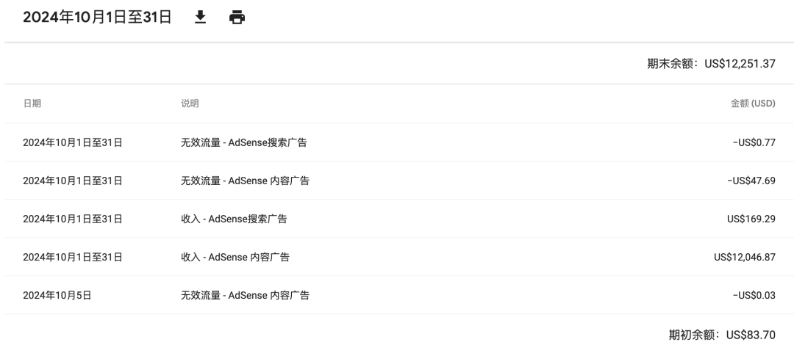Click the US$12,046.87 amount
Image resolution: width=794 pixels, height=353 pixels.
click(x=744, y=257)
